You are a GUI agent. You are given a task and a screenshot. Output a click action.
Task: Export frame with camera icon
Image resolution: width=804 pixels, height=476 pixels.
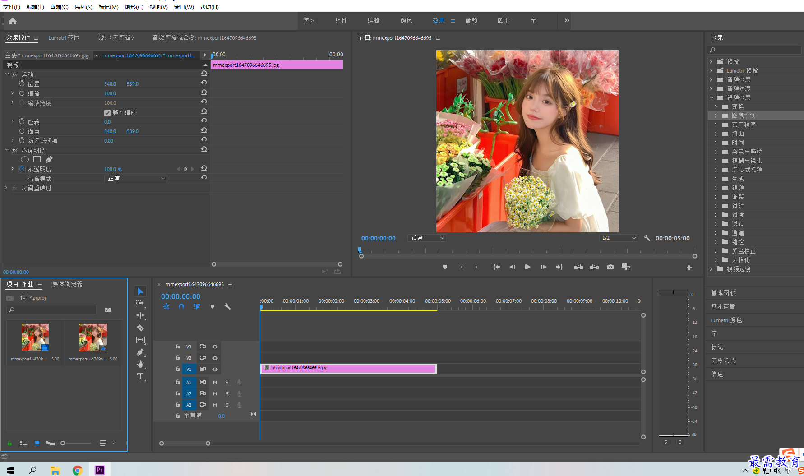pyautogui.click(x=610, y=267)
